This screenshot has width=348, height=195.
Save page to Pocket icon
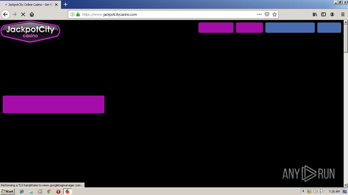tap(267, 14)
